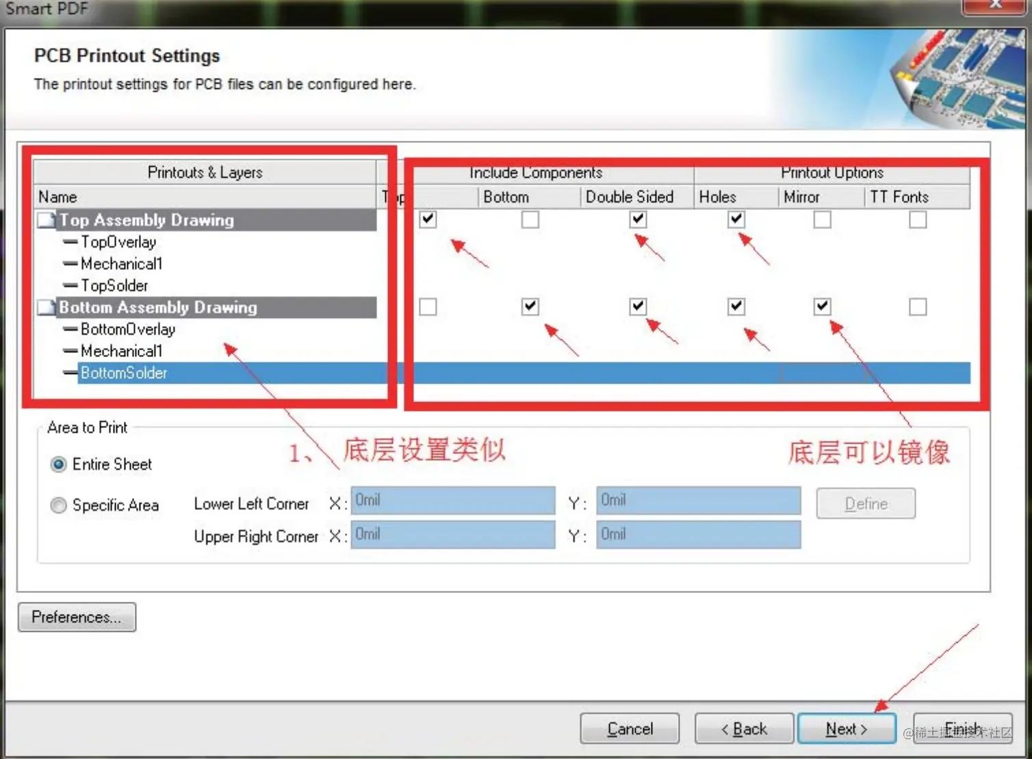
Task: Go Back to the previous wizard step
Action: (x=744, y=729)
